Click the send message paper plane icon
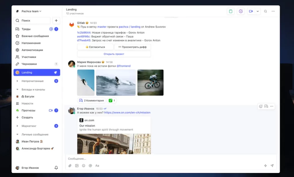Image resolution: width=294 pixels, height=177 pixels. [x=272, y=166]
